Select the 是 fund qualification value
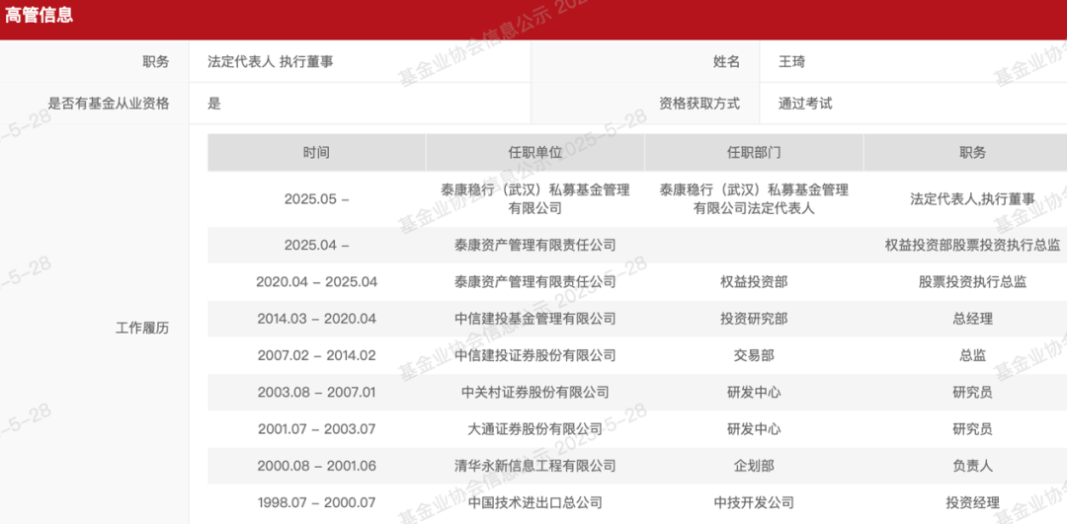Image resolution: width=1067 pixels, height=524 pixels. tap(214, 104)
